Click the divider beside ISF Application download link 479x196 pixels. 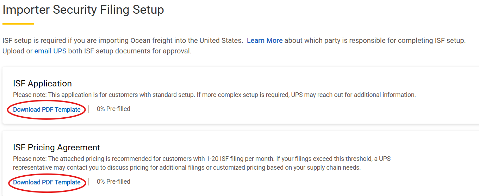tap(89, 109)
